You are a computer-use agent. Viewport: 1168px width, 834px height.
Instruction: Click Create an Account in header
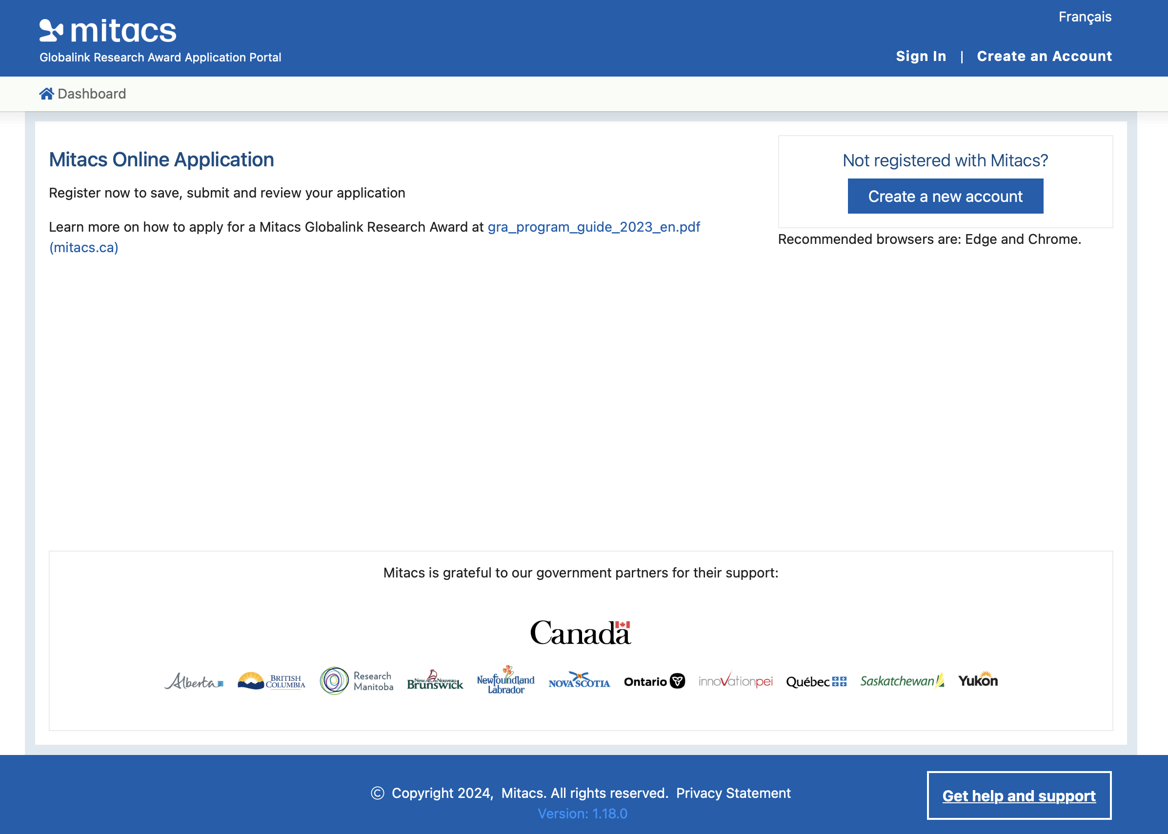(1044, 56)
